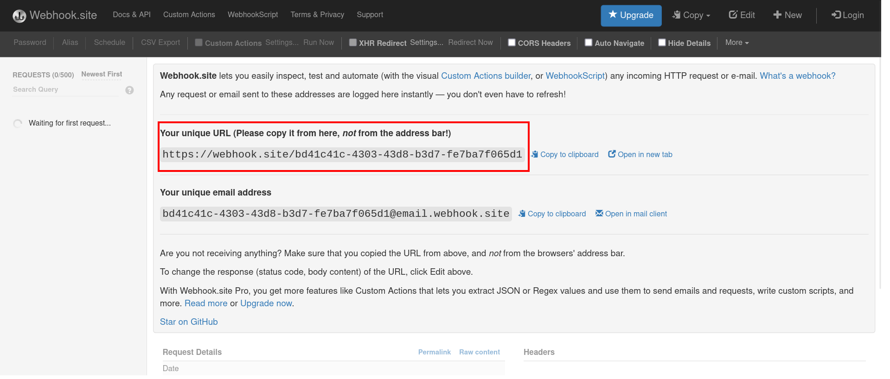Click the Schedule toolbar option
Screen dimensions: 890x379
pos(109,43)
